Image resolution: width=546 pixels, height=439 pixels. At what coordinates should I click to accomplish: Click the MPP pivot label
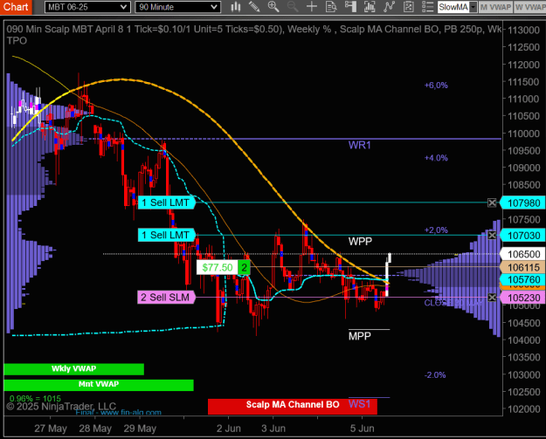(360, 336)
